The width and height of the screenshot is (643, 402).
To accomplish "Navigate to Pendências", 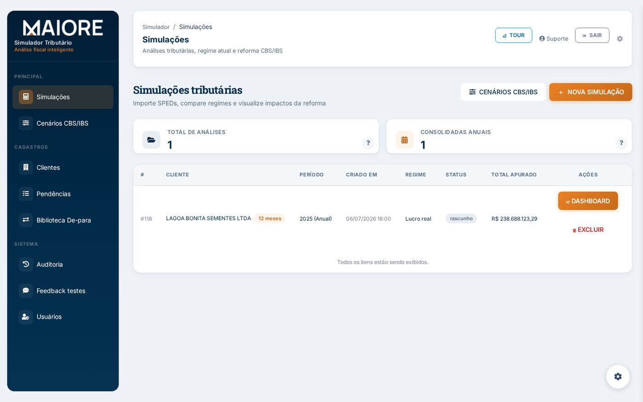I will click(63, 193).
